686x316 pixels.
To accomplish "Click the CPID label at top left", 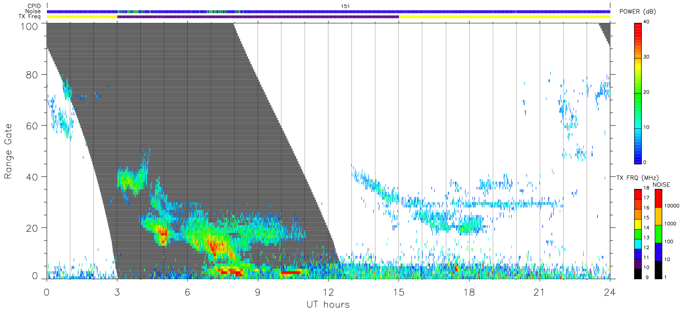I will (34, 6).
